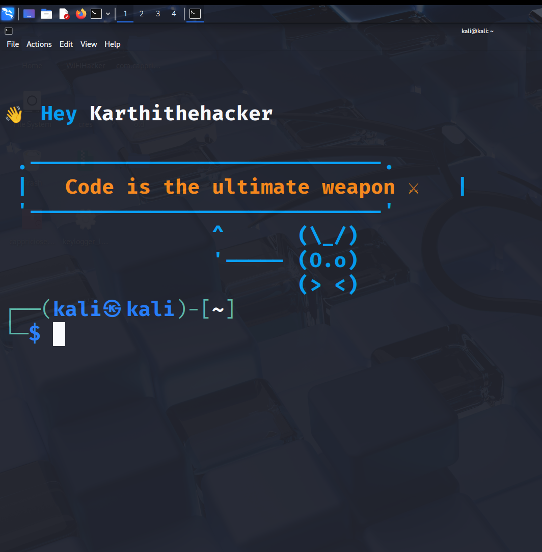
Task: Open the File menu
Action: 13,44
